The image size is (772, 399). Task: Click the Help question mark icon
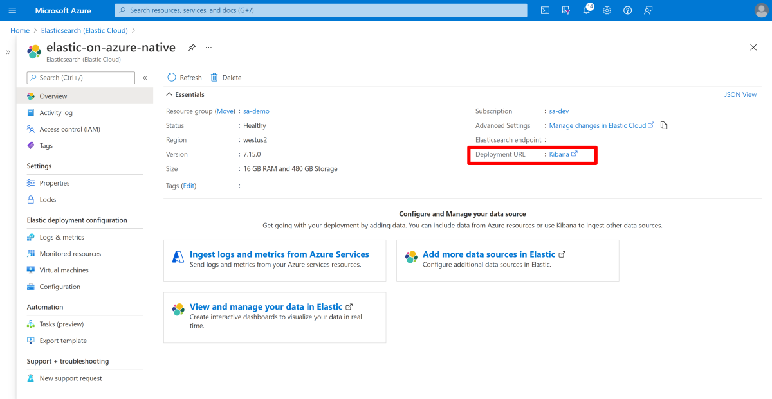(628, 10)
